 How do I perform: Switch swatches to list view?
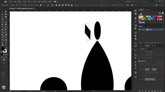(160, 13)
